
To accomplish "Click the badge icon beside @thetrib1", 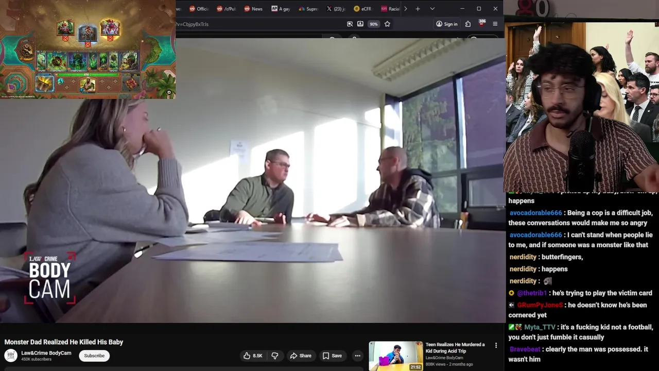I will tap(511, 293).
